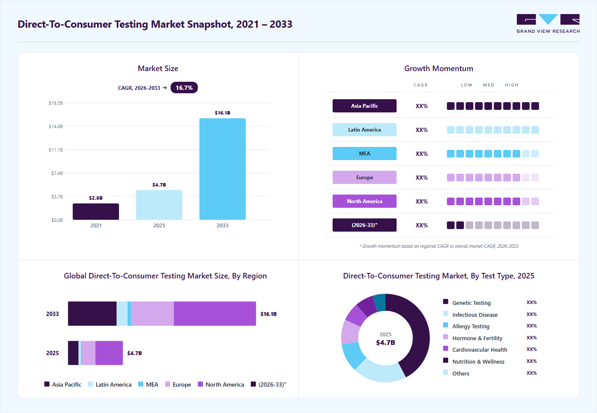Viewport: 597px width, 413px height.
Task: Select Europe segment of the 2033 stacked bar
Action: pyautogui.click(x=152, y=314)
